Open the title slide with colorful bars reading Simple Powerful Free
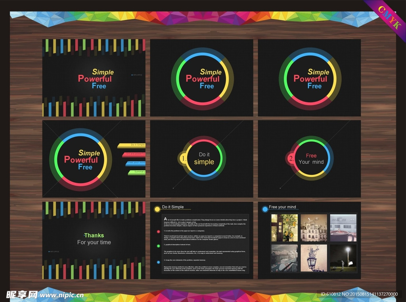The height and width of the screenshot is (302, 406). point(94,78)
